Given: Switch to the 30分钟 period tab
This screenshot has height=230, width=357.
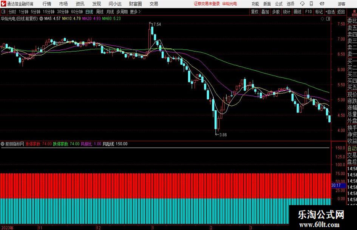Looking at the screenshot, I should pos(63,12).
